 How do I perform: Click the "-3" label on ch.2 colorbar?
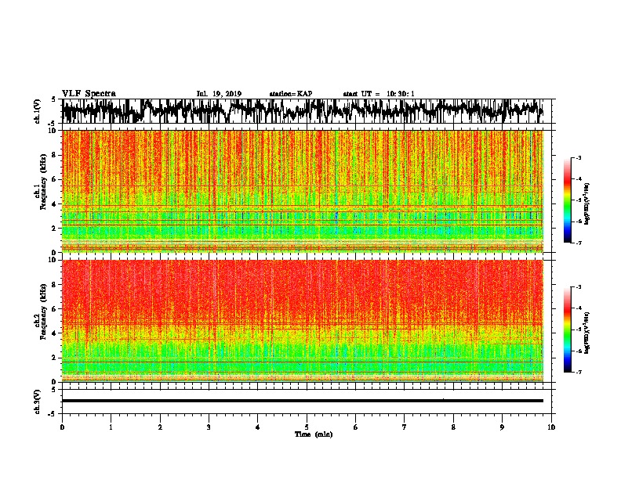tap(578, 287)
